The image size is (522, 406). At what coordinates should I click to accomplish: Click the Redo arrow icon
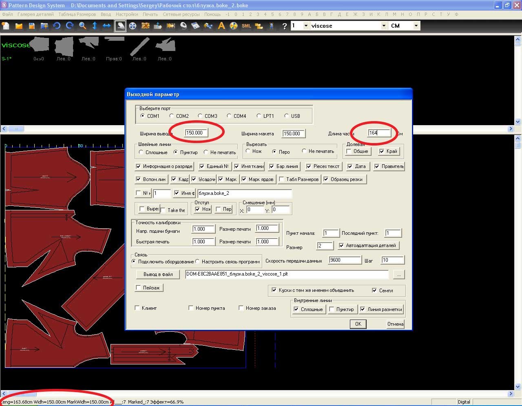[x=70, y=26]
